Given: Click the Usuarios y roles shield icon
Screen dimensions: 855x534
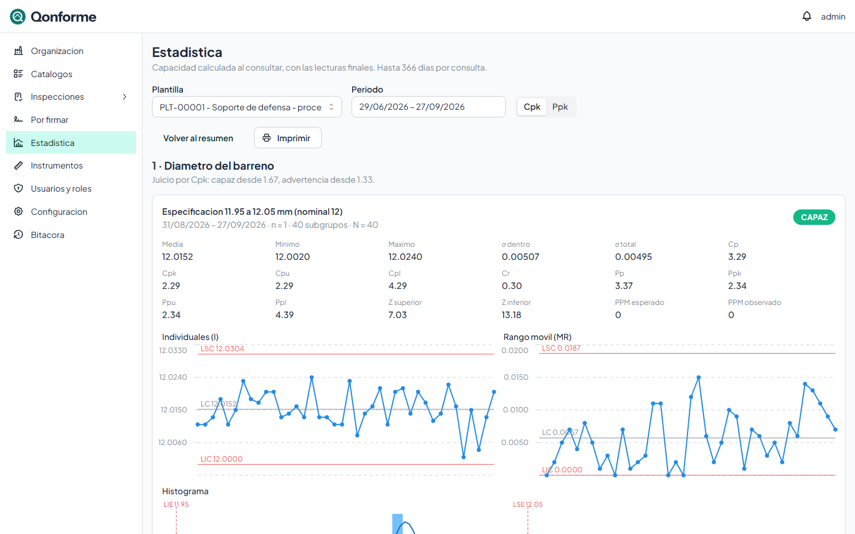Looking at the screenshot, I should [18, 189].
